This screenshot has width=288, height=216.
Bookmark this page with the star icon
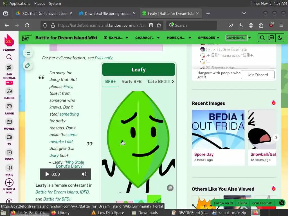(159, 25)
